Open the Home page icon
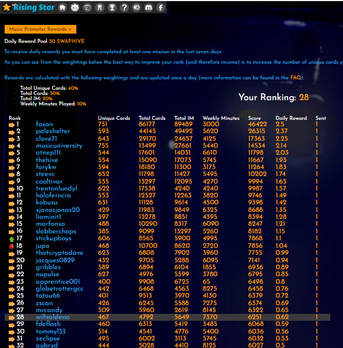 [x=62, y=8]
